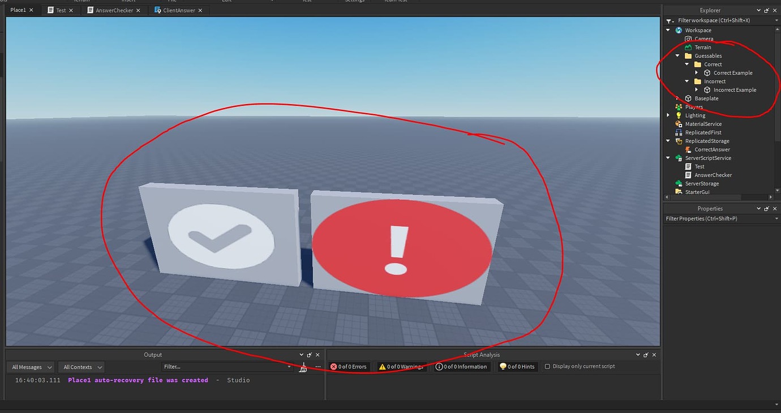The width and height of the screenshot is (781, 413).
Task: Click the Guessables folder icon
Action: [688, 56]
